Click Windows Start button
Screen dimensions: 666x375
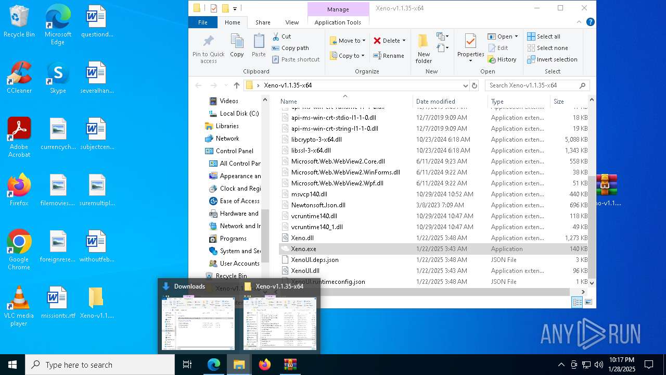pyautogui.click(x=12, y=365)
